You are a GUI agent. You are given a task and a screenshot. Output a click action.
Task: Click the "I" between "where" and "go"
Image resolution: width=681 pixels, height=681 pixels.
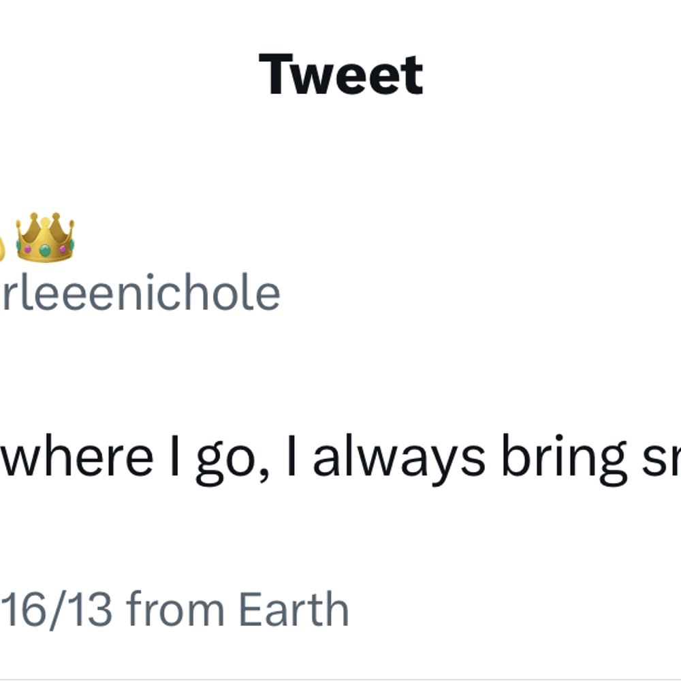coord(174,456)
